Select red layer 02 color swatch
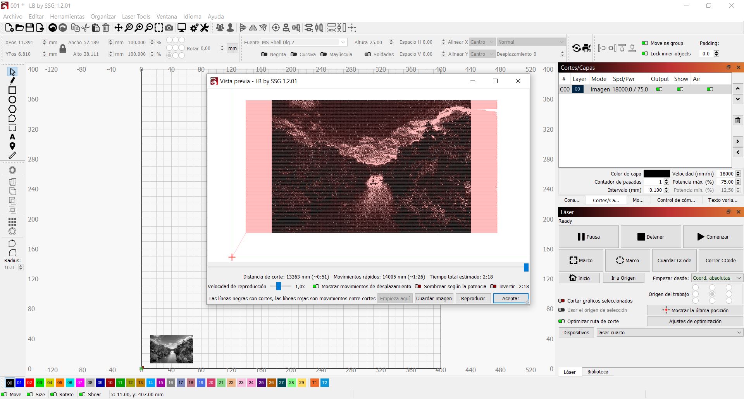The height and width of the screenshot is (399, 744). (29, 383)
